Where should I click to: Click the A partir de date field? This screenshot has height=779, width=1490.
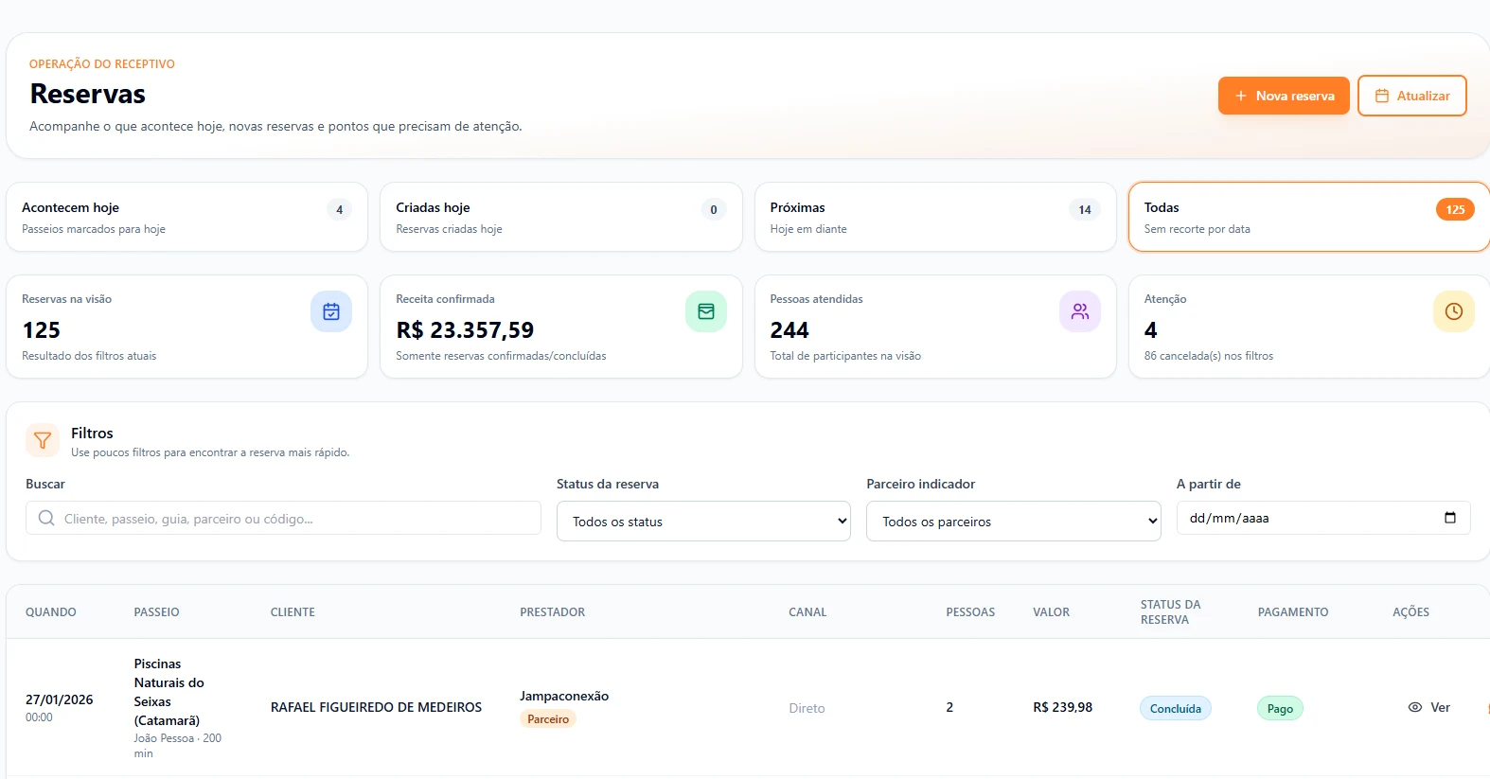pyautogui.click(x=1323, y=518)
